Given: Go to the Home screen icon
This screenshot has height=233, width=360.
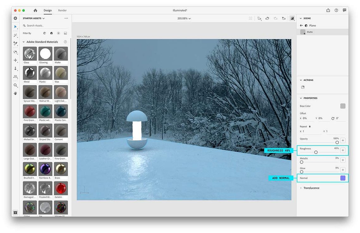Looking at the screenshot, I should 35,10.
